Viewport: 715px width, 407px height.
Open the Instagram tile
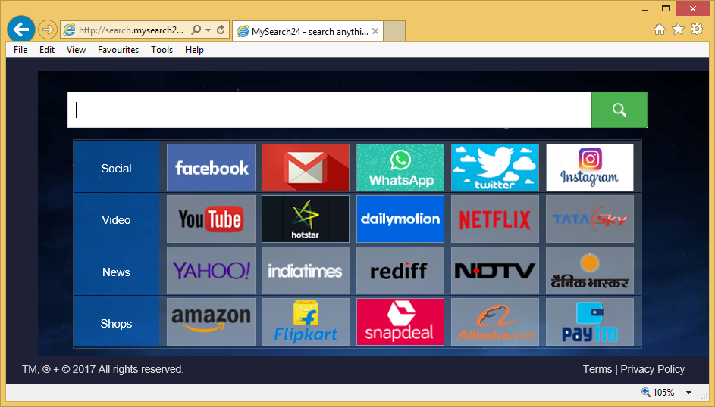coord(590,168)
